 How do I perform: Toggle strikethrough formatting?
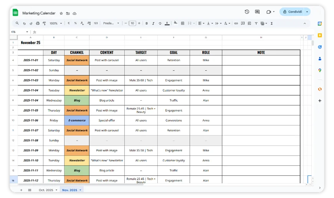[160, 23]
